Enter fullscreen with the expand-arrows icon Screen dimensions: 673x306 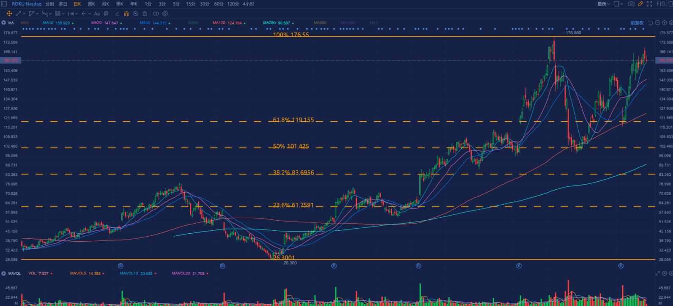(649, 4)
